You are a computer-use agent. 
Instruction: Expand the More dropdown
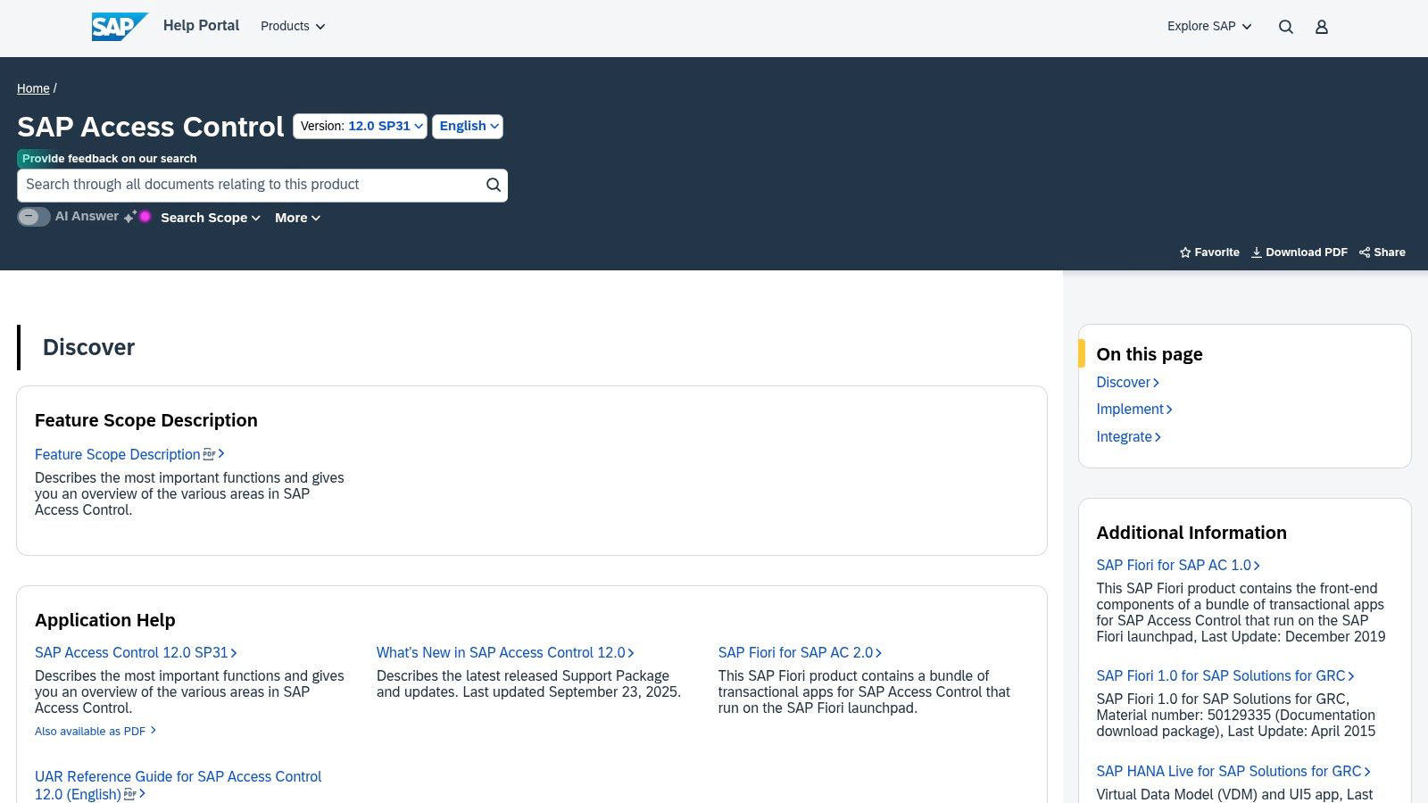click(x=297, y=218)
